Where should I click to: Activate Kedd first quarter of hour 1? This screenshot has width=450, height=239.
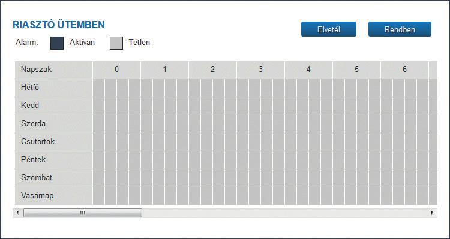tap(146, 106)
